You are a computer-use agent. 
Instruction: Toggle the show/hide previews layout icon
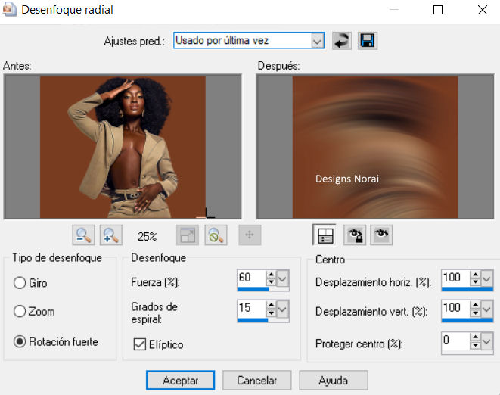(324, 235)
